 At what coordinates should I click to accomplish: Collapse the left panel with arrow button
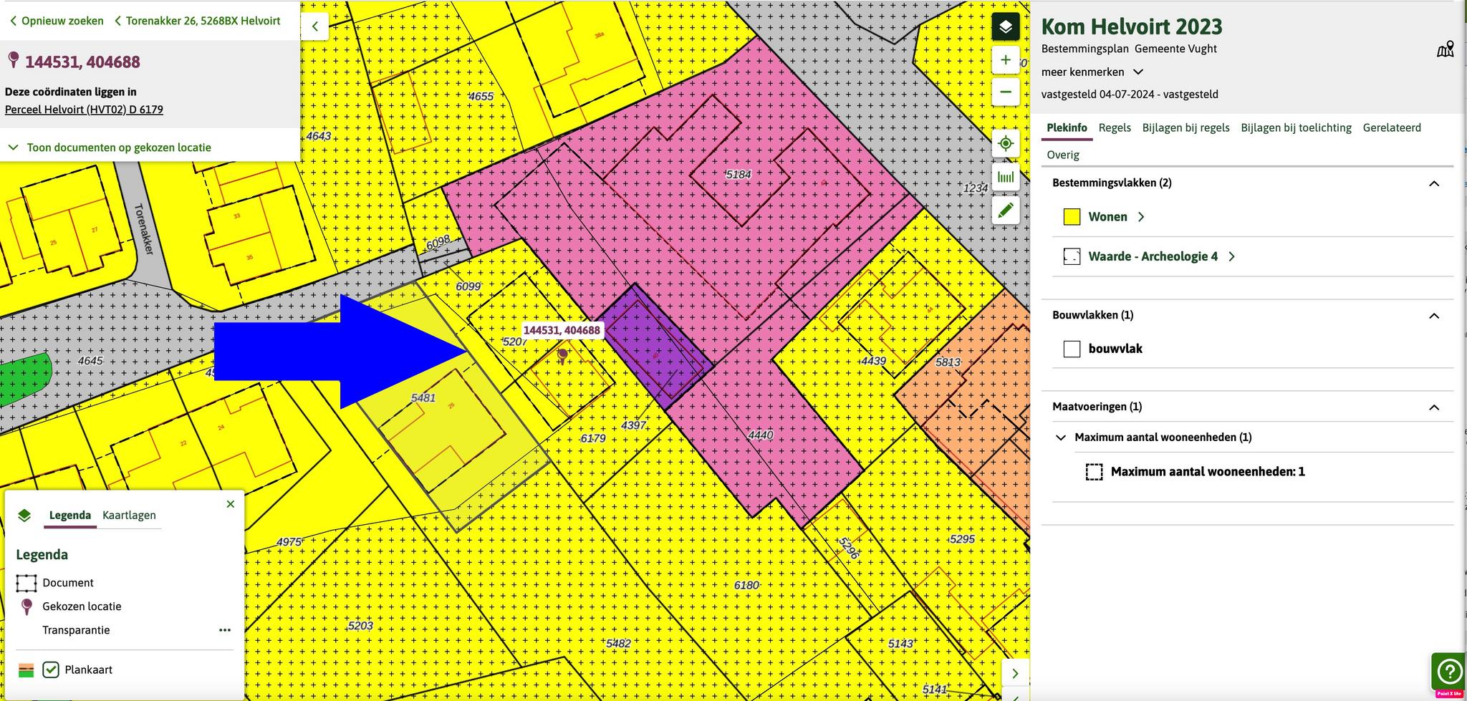point(314,26)
